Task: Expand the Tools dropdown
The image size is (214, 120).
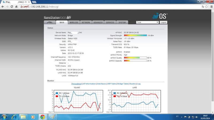Action: click(x=147, y=22)
